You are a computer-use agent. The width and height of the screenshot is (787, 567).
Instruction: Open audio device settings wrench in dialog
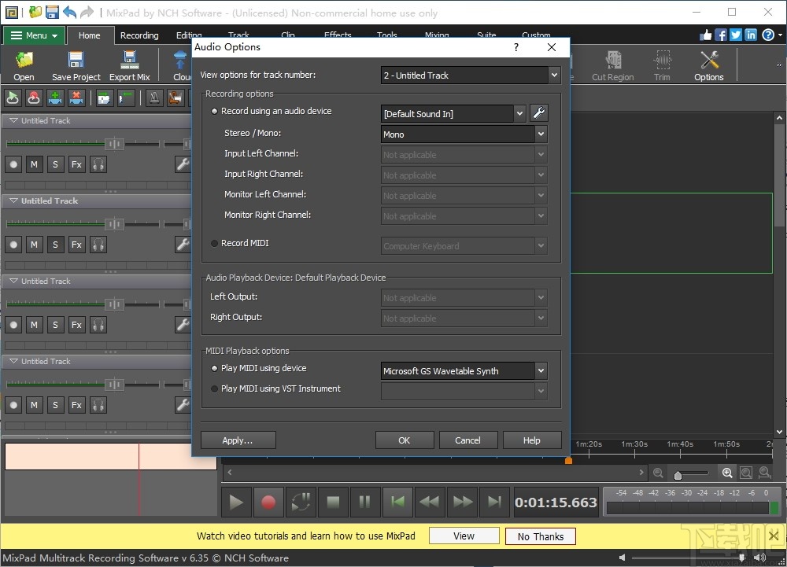click(x=538, y=112)
